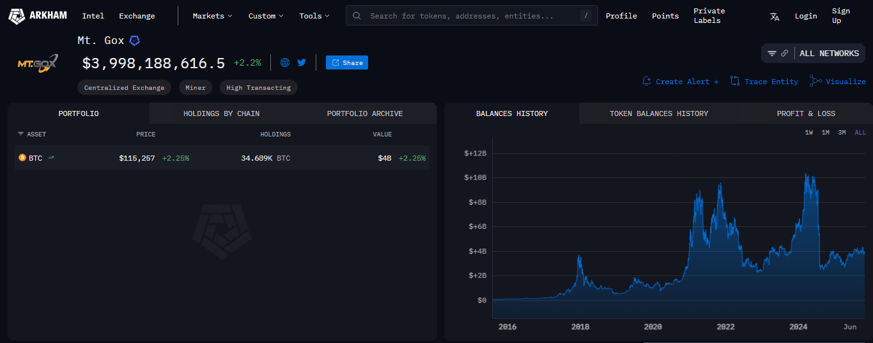
Task: Set chart range to 3M
Action: (x=842, y=133)
